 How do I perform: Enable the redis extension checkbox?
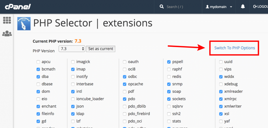click(169, 77)
